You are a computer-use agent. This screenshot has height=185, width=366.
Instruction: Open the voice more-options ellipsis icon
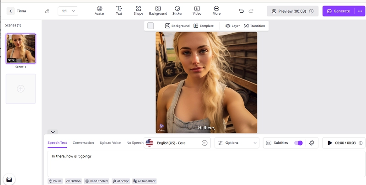tap(205, 143)
